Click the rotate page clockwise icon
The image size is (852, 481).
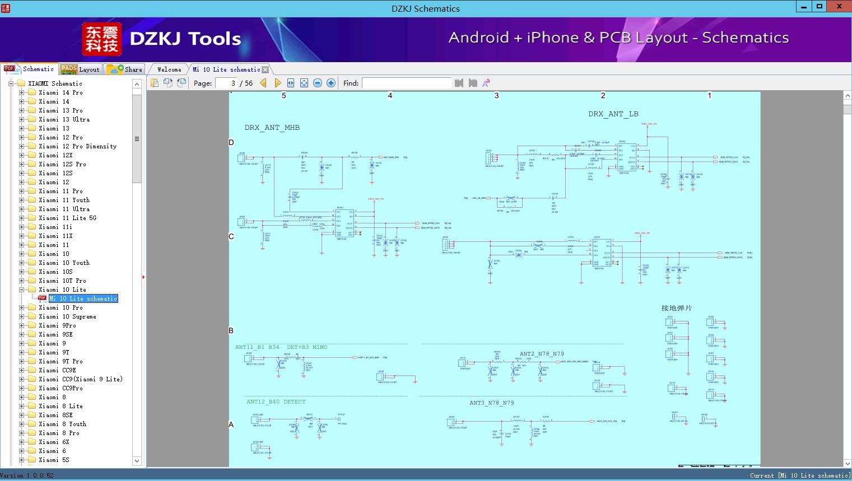[x=181, y=83]
